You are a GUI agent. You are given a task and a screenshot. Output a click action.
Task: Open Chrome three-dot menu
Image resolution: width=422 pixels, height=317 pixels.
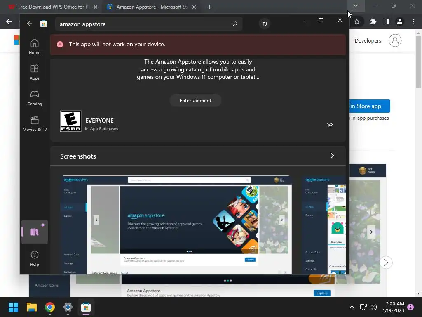coord(413,21)
